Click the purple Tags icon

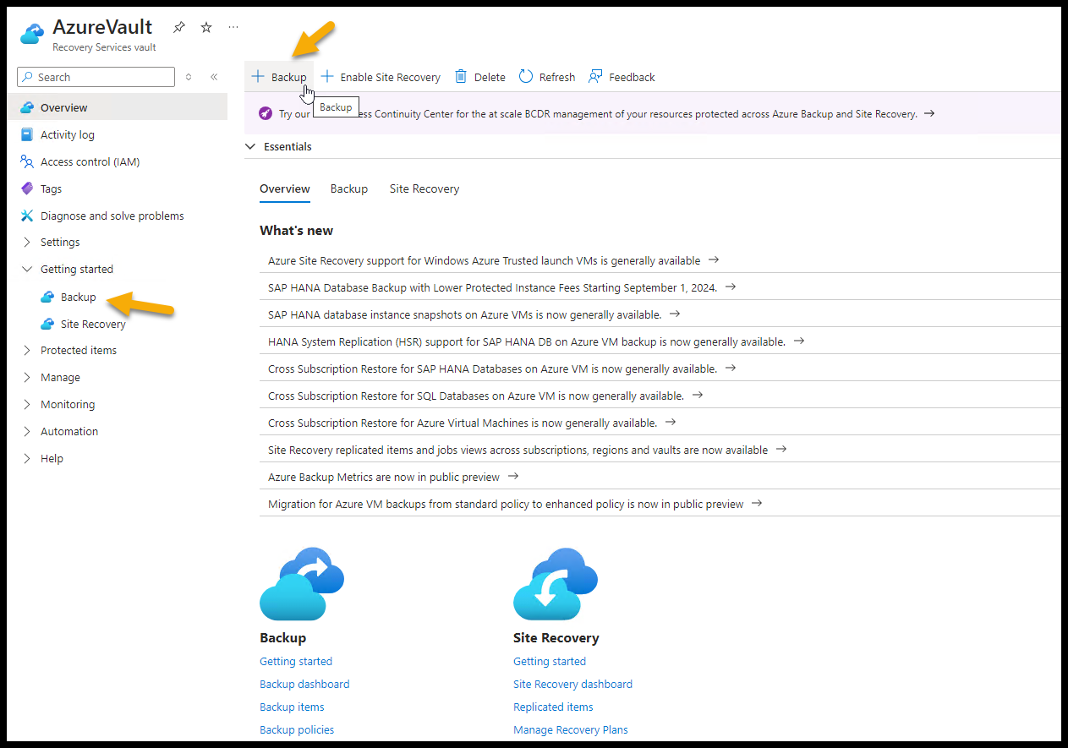pyautogui.click(x=27, y=188)
